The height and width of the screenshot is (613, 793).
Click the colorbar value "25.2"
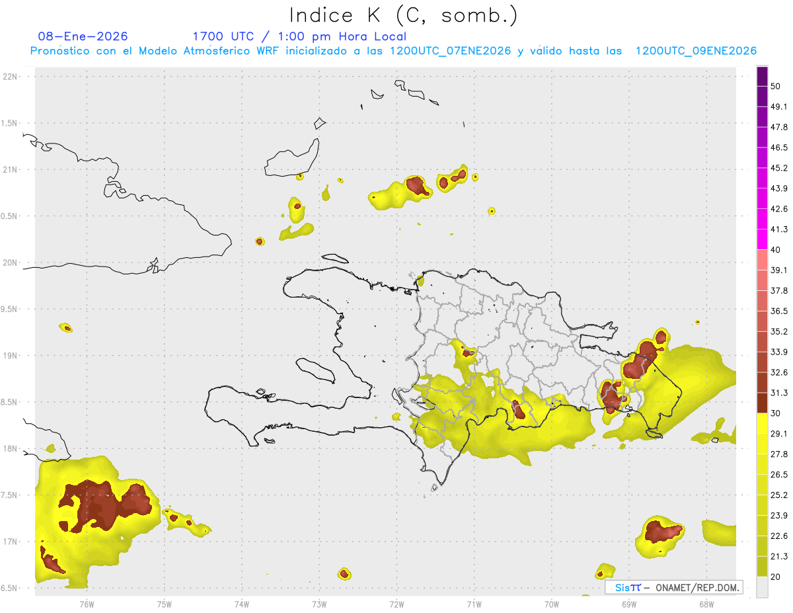[780, 495]
